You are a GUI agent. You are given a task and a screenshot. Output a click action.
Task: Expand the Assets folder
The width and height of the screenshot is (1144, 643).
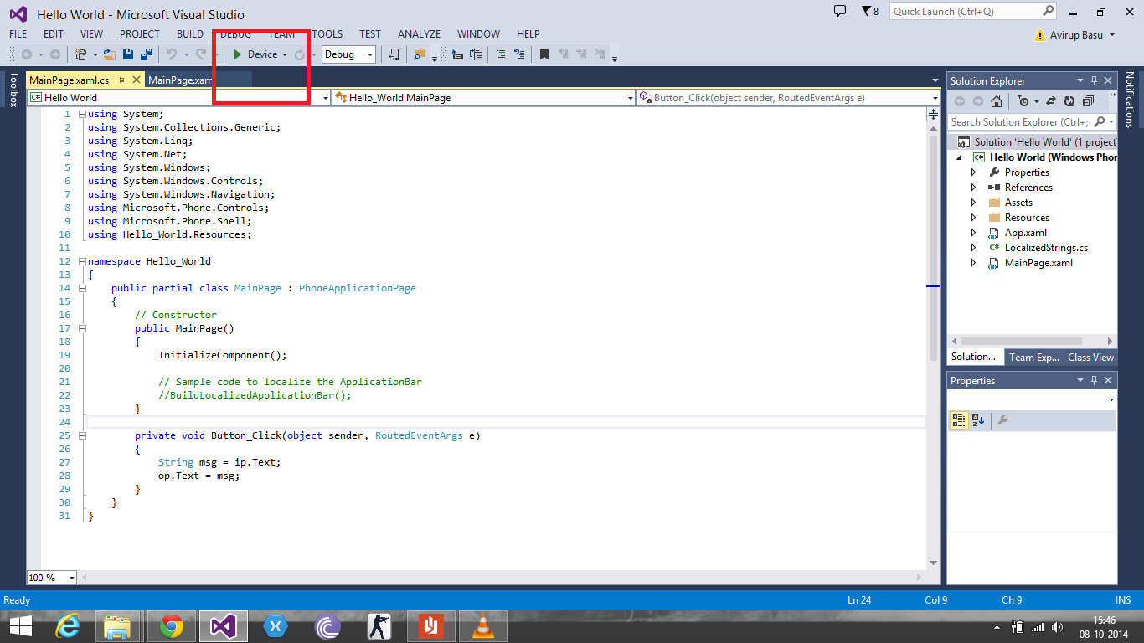(973, 203)
